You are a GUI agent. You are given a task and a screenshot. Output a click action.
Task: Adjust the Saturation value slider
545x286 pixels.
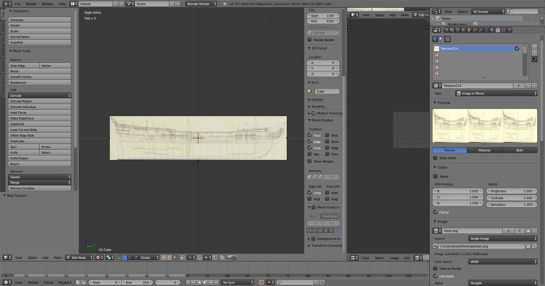(512, 204)
